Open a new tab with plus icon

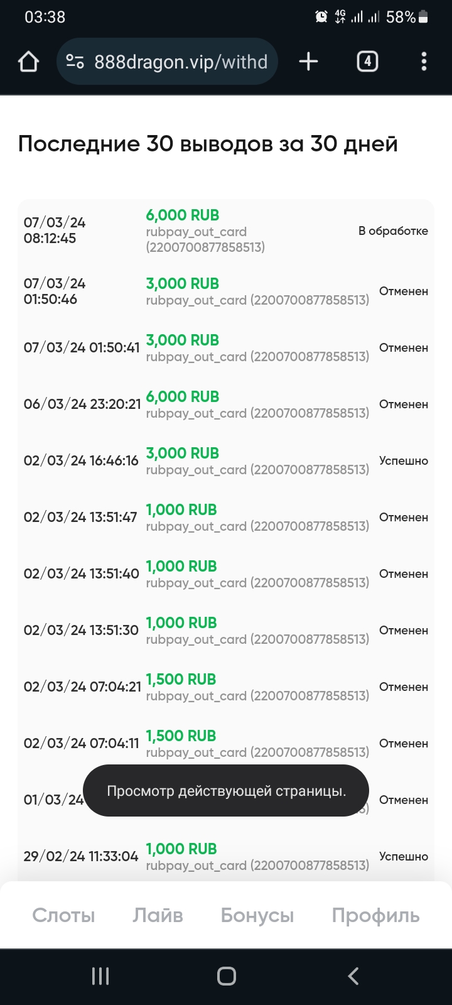(308, 62)
